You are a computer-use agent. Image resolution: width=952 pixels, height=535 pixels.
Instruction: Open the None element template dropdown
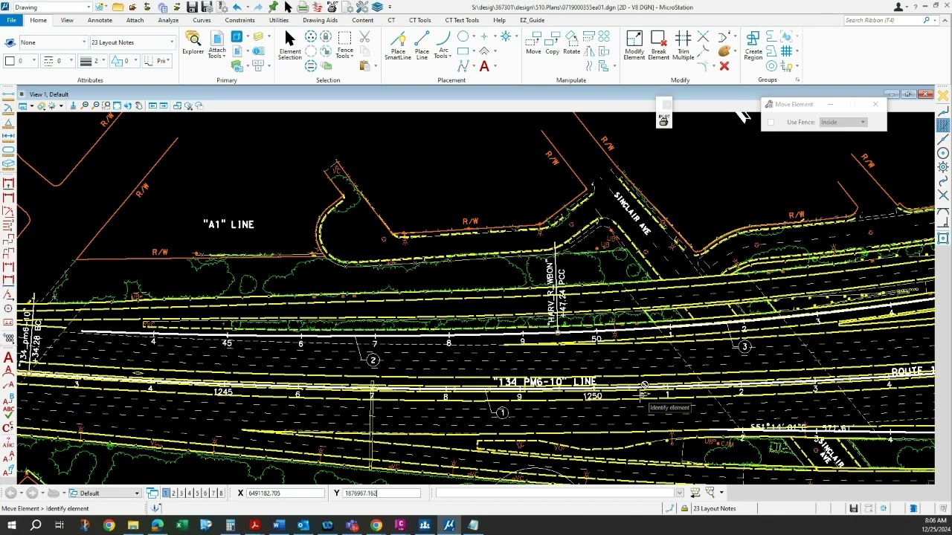click(x=53, y=42)
